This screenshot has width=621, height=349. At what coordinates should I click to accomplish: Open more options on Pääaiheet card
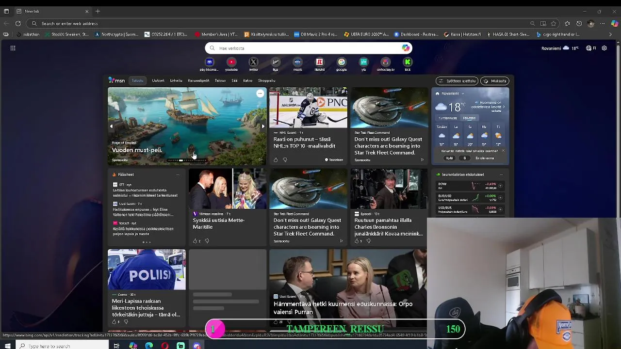tap(178, 174)
